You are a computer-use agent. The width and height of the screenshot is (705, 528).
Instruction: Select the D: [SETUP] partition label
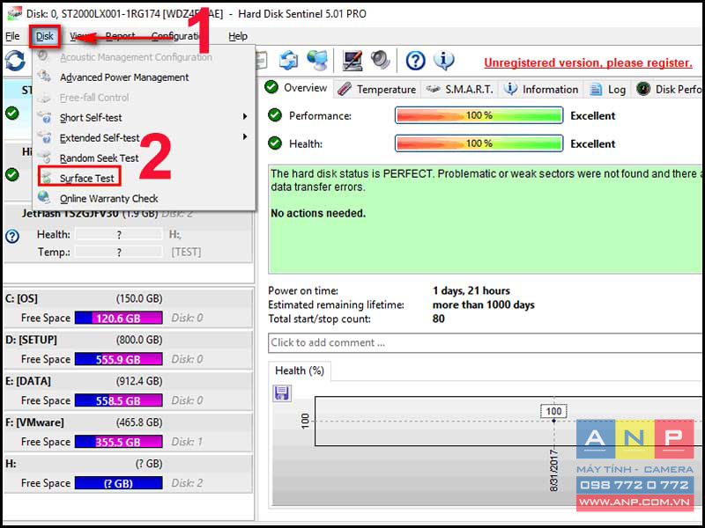point(31,340)
